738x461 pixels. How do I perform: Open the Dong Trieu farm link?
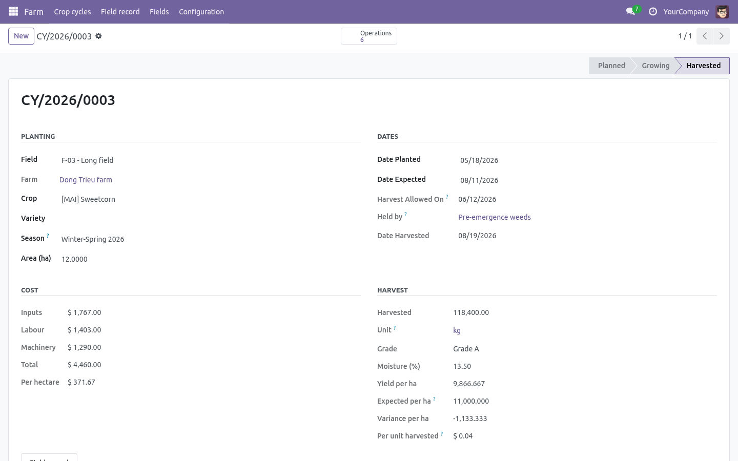pos(86,180)
